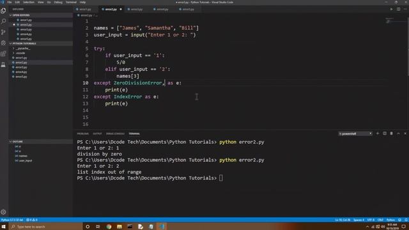The width and height of the screenshot is (409, 230).
Task: Select Python interpreter version in status bar
Action: [x=12, y=220]
